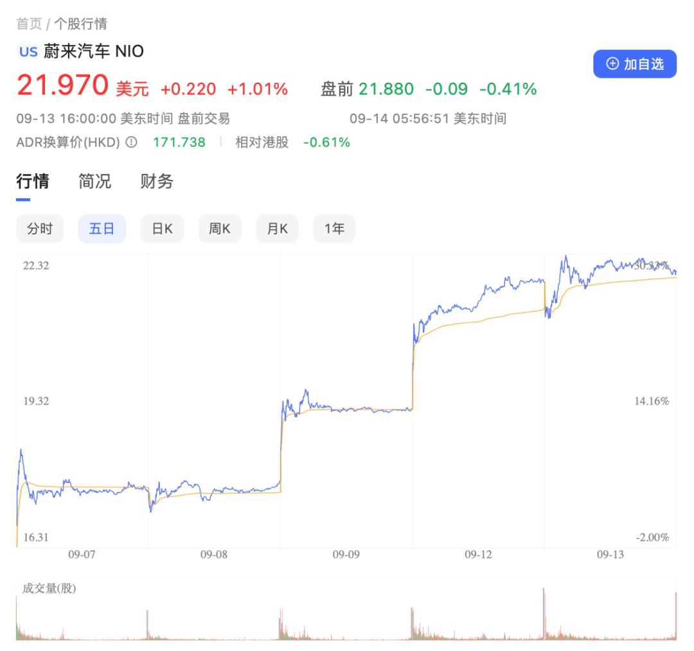
Task: Click the 相对港股 value -0.61%
Action: [x=326, y=142]
